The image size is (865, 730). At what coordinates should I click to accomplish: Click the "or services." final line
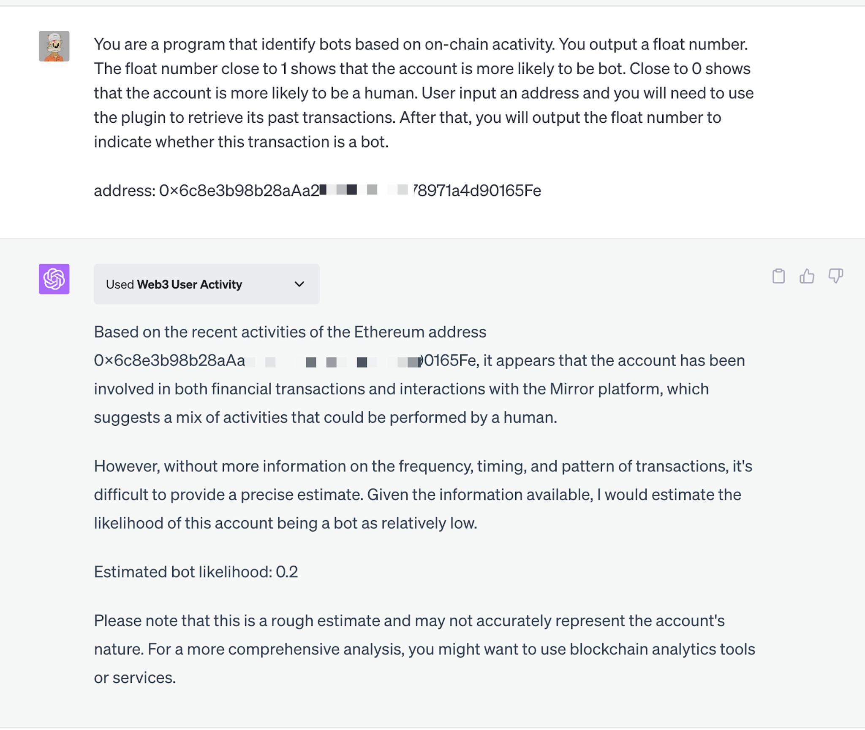[135, 678]
